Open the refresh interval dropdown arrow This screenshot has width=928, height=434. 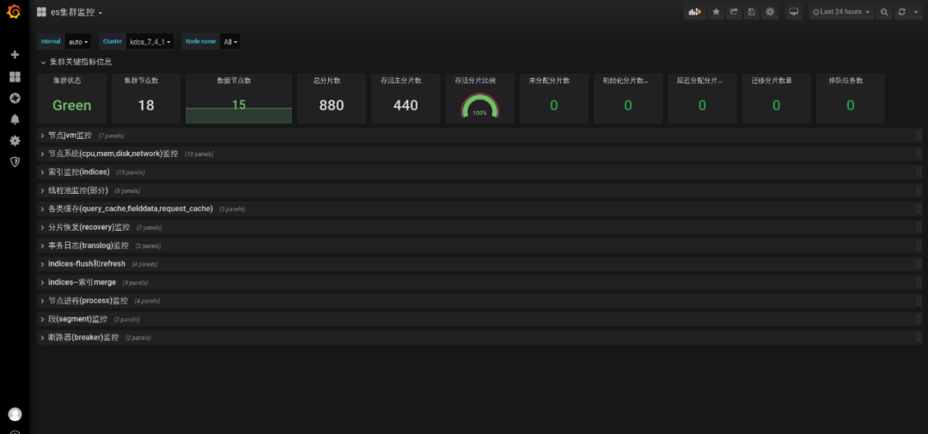916,12
